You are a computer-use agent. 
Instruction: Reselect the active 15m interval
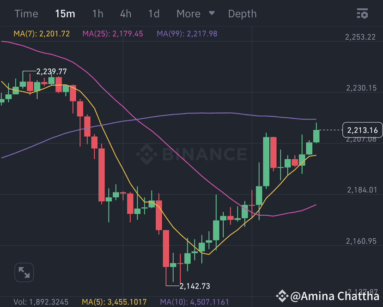point(65,13)
